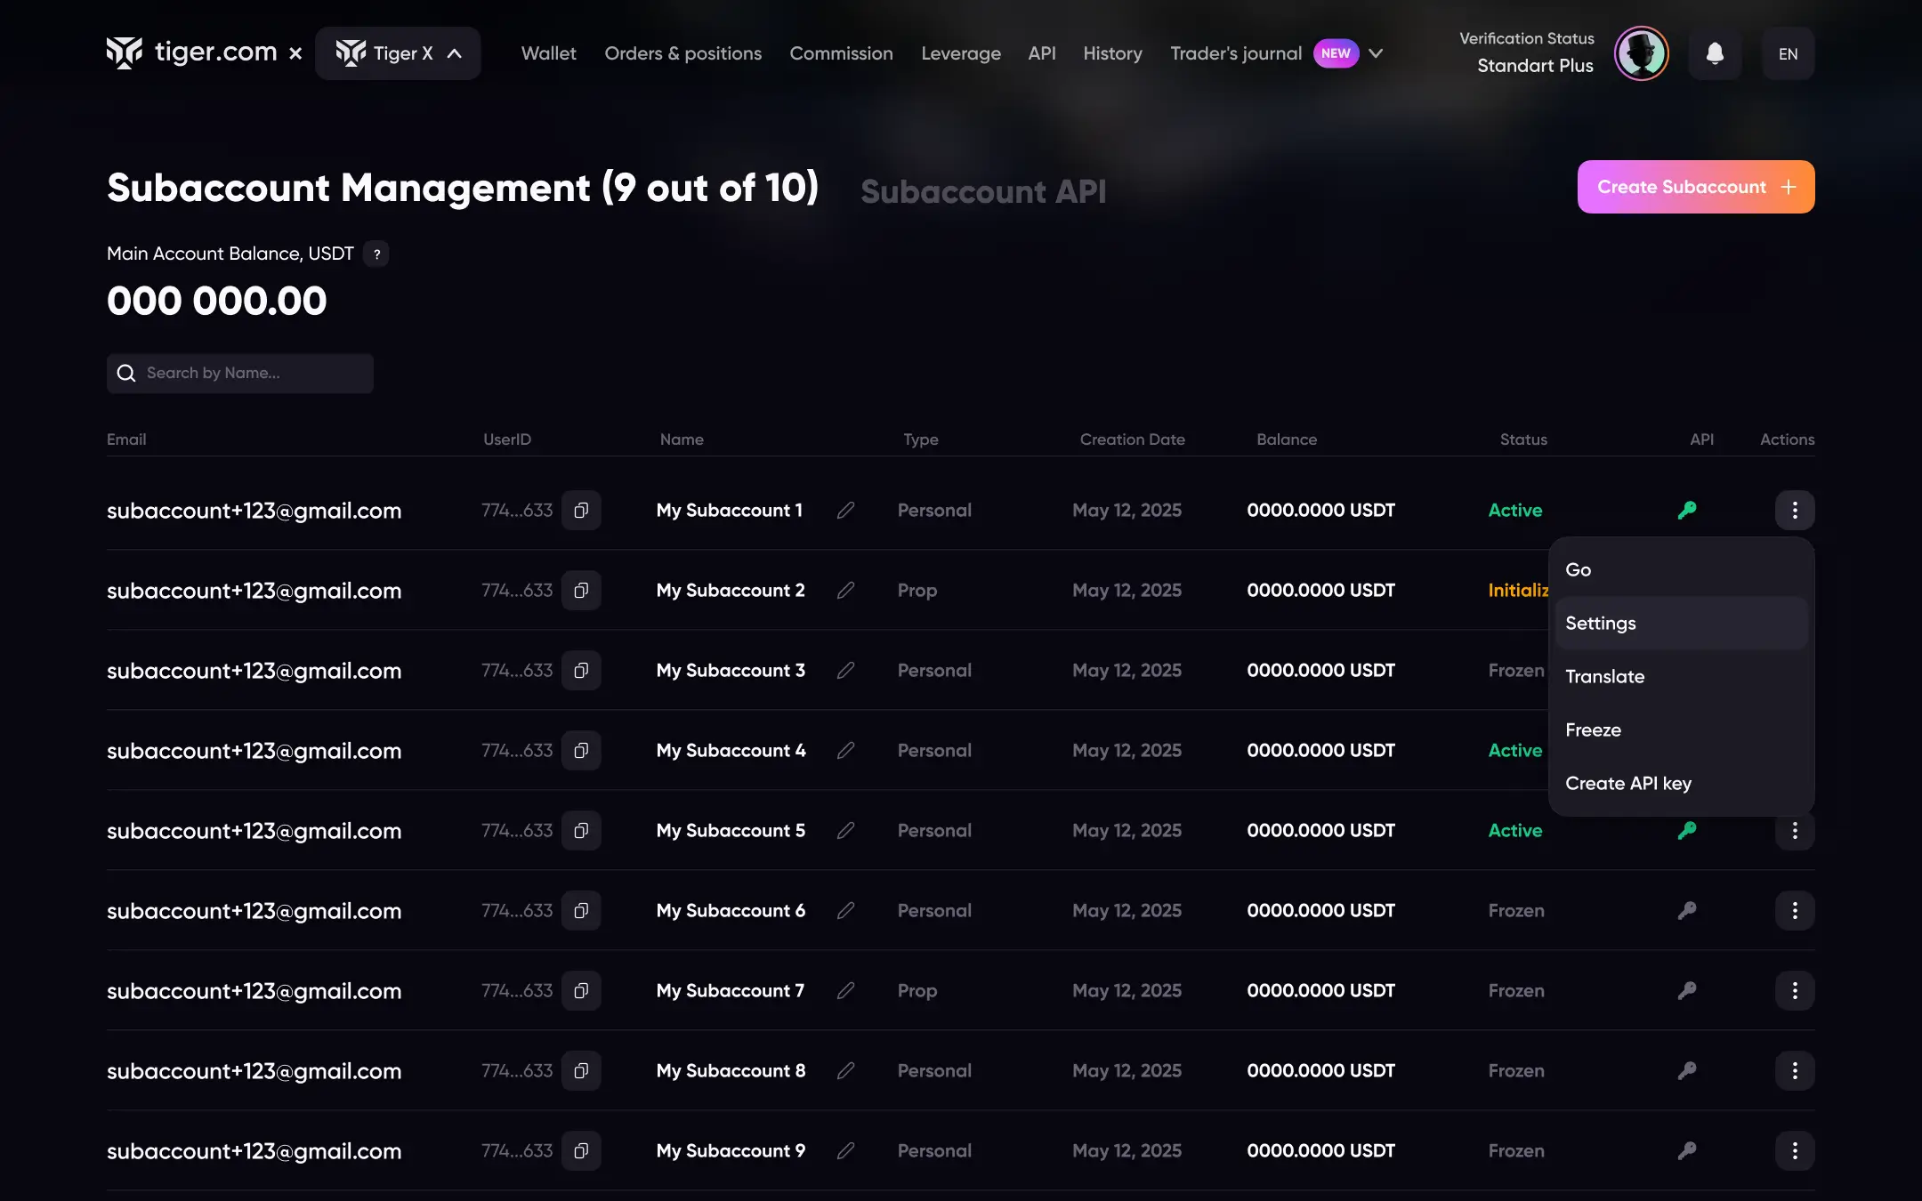
Task: Edit name of My Subaccount 3
Action: point(845,671)
